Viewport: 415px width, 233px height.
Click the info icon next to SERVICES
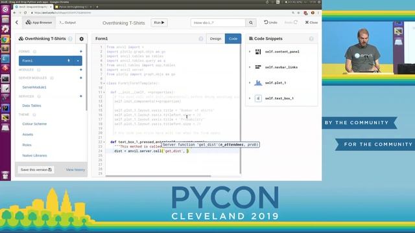(39, 96)
